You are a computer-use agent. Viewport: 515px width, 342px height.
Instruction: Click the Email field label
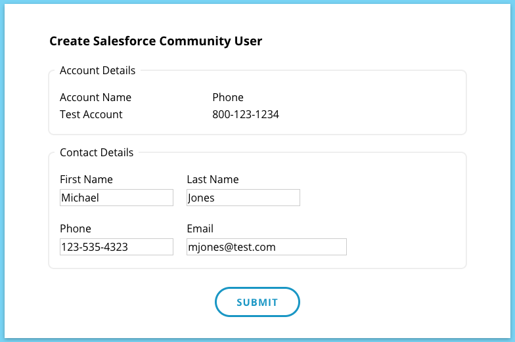click(x=200, y=228)
